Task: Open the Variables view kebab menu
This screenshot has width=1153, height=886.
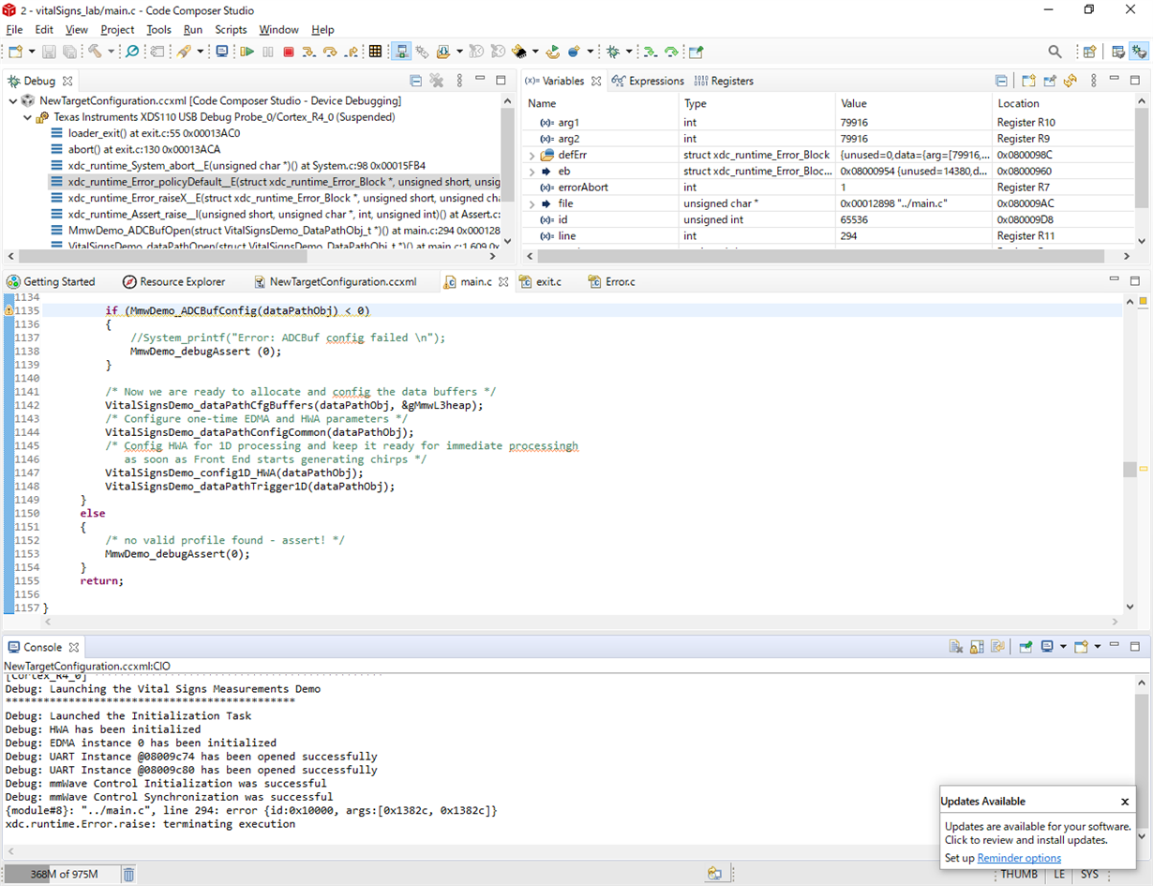Action: [1093, 81]
